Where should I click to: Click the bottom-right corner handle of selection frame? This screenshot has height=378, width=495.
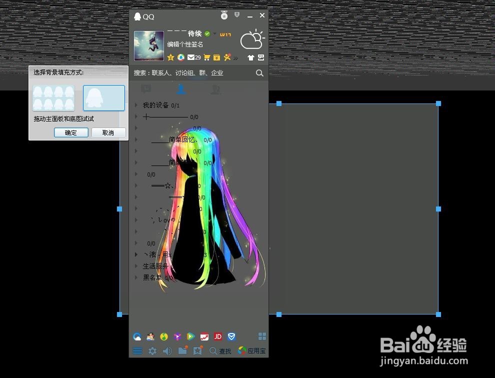(438, 314)
